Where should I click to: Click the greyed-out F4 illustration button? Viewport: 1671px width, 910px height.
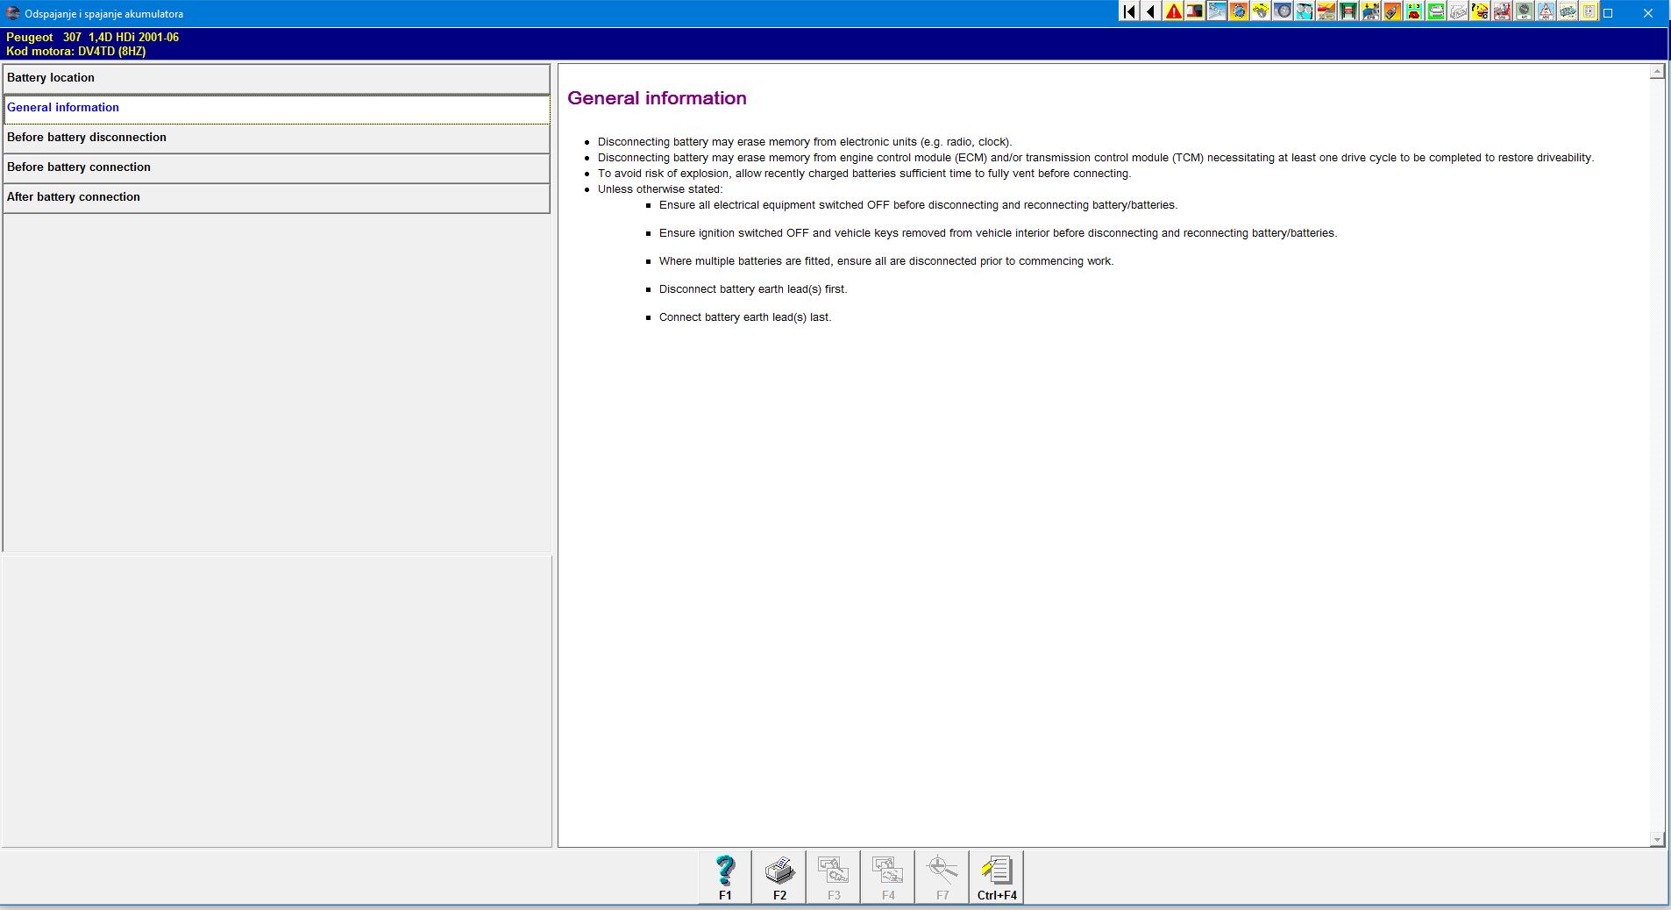pos(888,877)
